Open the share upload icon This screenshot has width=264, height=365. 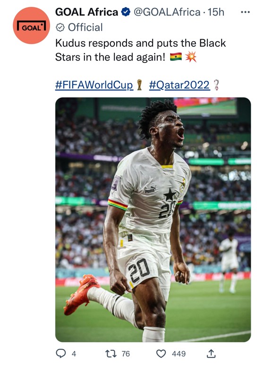click(x=211, y=353)
